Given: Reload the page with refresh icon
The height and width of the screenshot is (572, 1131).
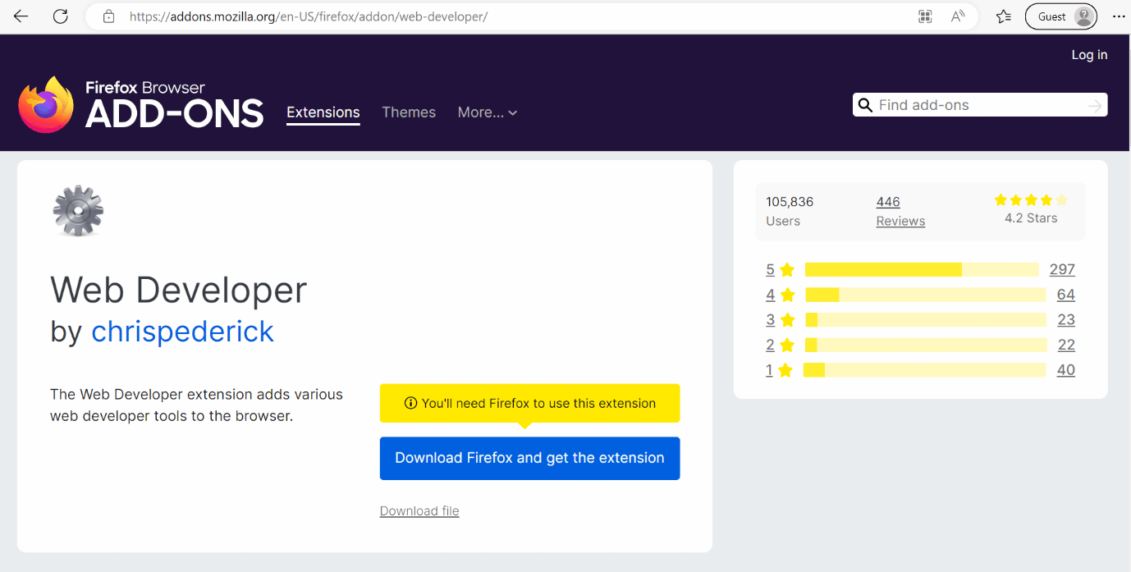Looking at the screenshot, I should coord(60,16).
